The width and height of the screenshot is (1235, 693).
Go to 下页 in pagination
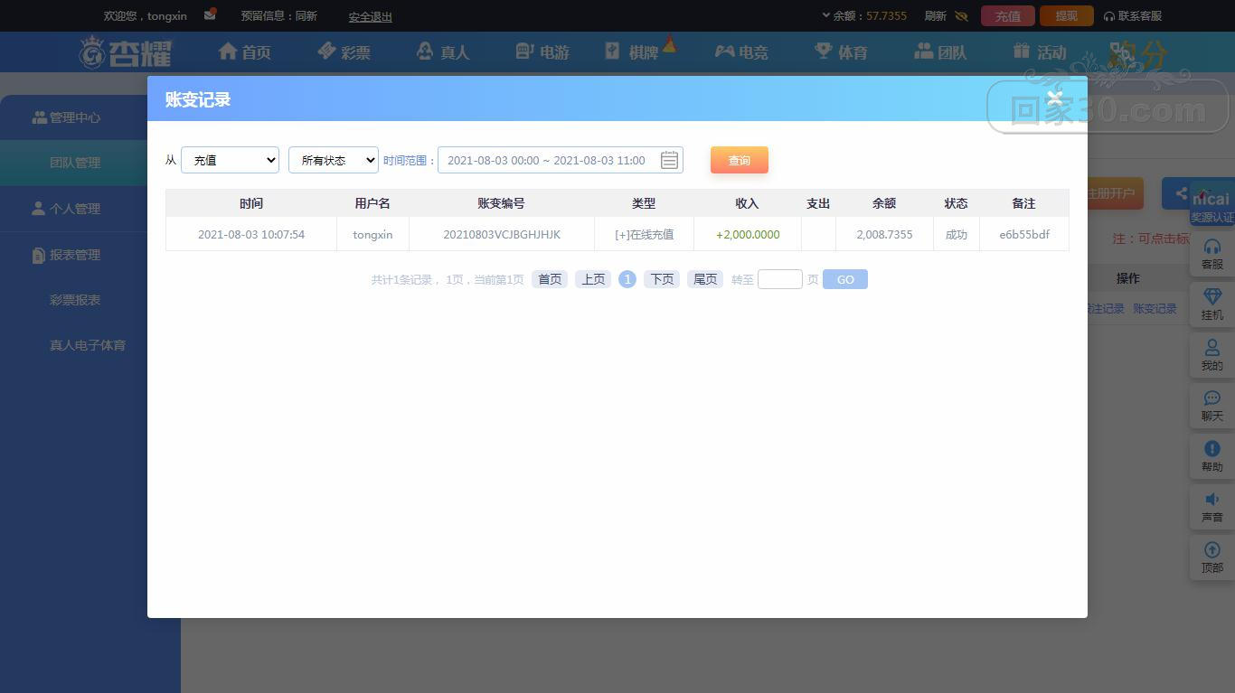click(662, 279)
